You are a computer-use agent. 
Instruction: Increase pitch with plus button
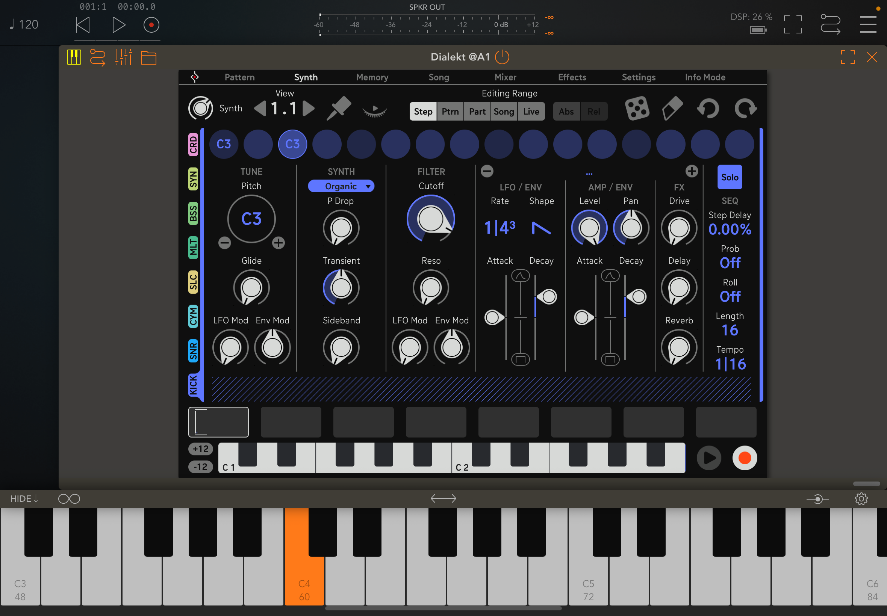click(278, 243)
